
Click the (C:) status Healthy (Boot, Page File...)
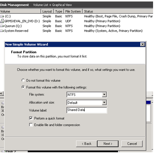pos(118,16)
